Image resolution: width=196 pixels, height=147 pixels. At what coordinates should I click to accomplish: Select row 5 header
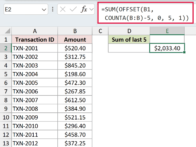(x=6, y=74)
